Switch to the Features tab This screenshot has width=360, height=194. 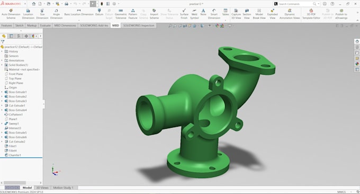[7, 25]
